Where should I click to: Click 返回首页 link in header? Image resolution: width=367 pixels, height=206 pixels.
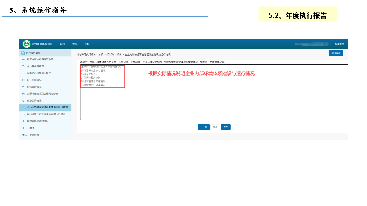[x=339, y=44]
